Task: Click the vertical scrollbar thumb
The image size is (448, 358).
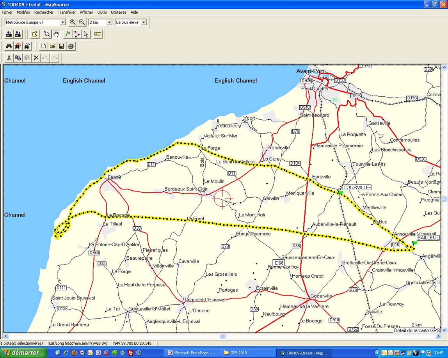Action: click(444, 199)
